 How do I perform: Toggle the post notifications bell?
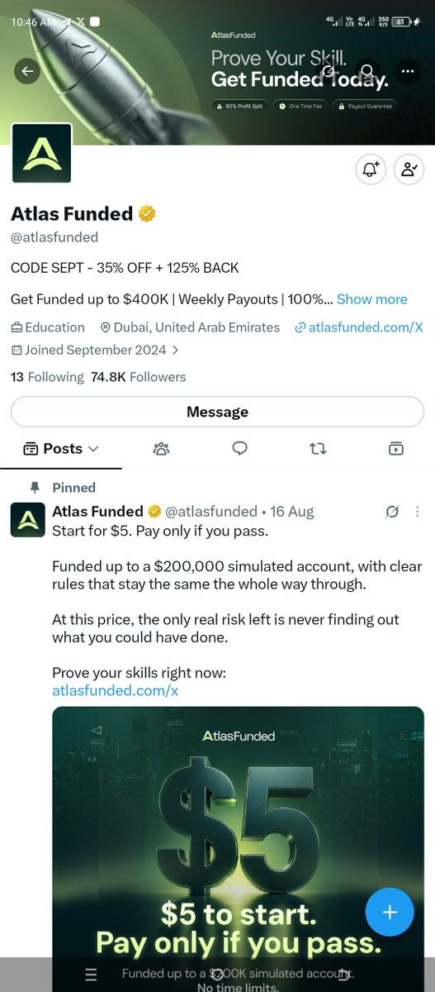click(x=370, y=169)
